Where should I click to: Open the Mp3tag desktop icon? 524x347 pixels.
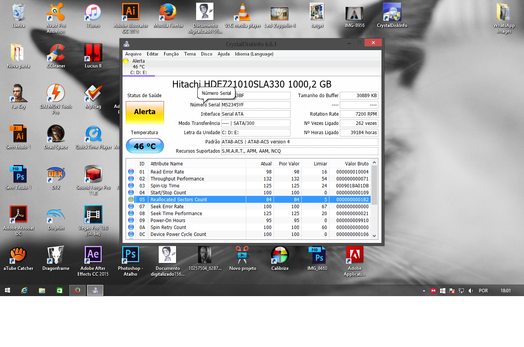tap(93, 97)
